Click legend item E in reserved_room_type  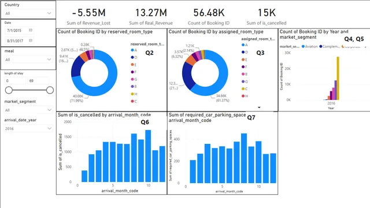click(x=134, y=65)
